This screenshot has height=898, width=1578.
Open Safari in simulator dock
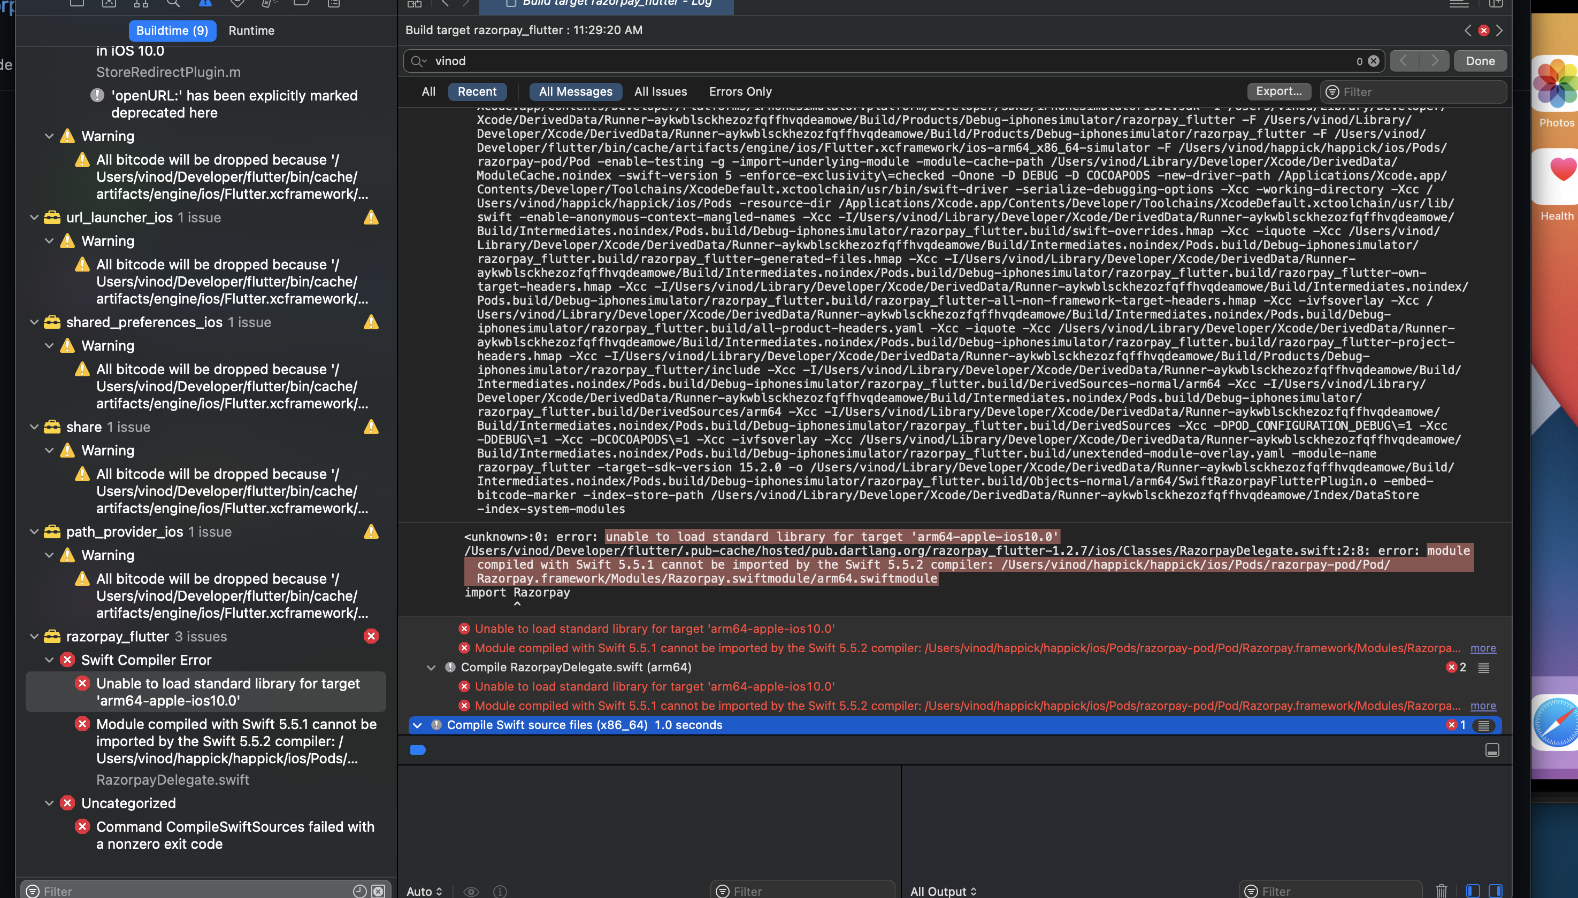pos(1556,722)
